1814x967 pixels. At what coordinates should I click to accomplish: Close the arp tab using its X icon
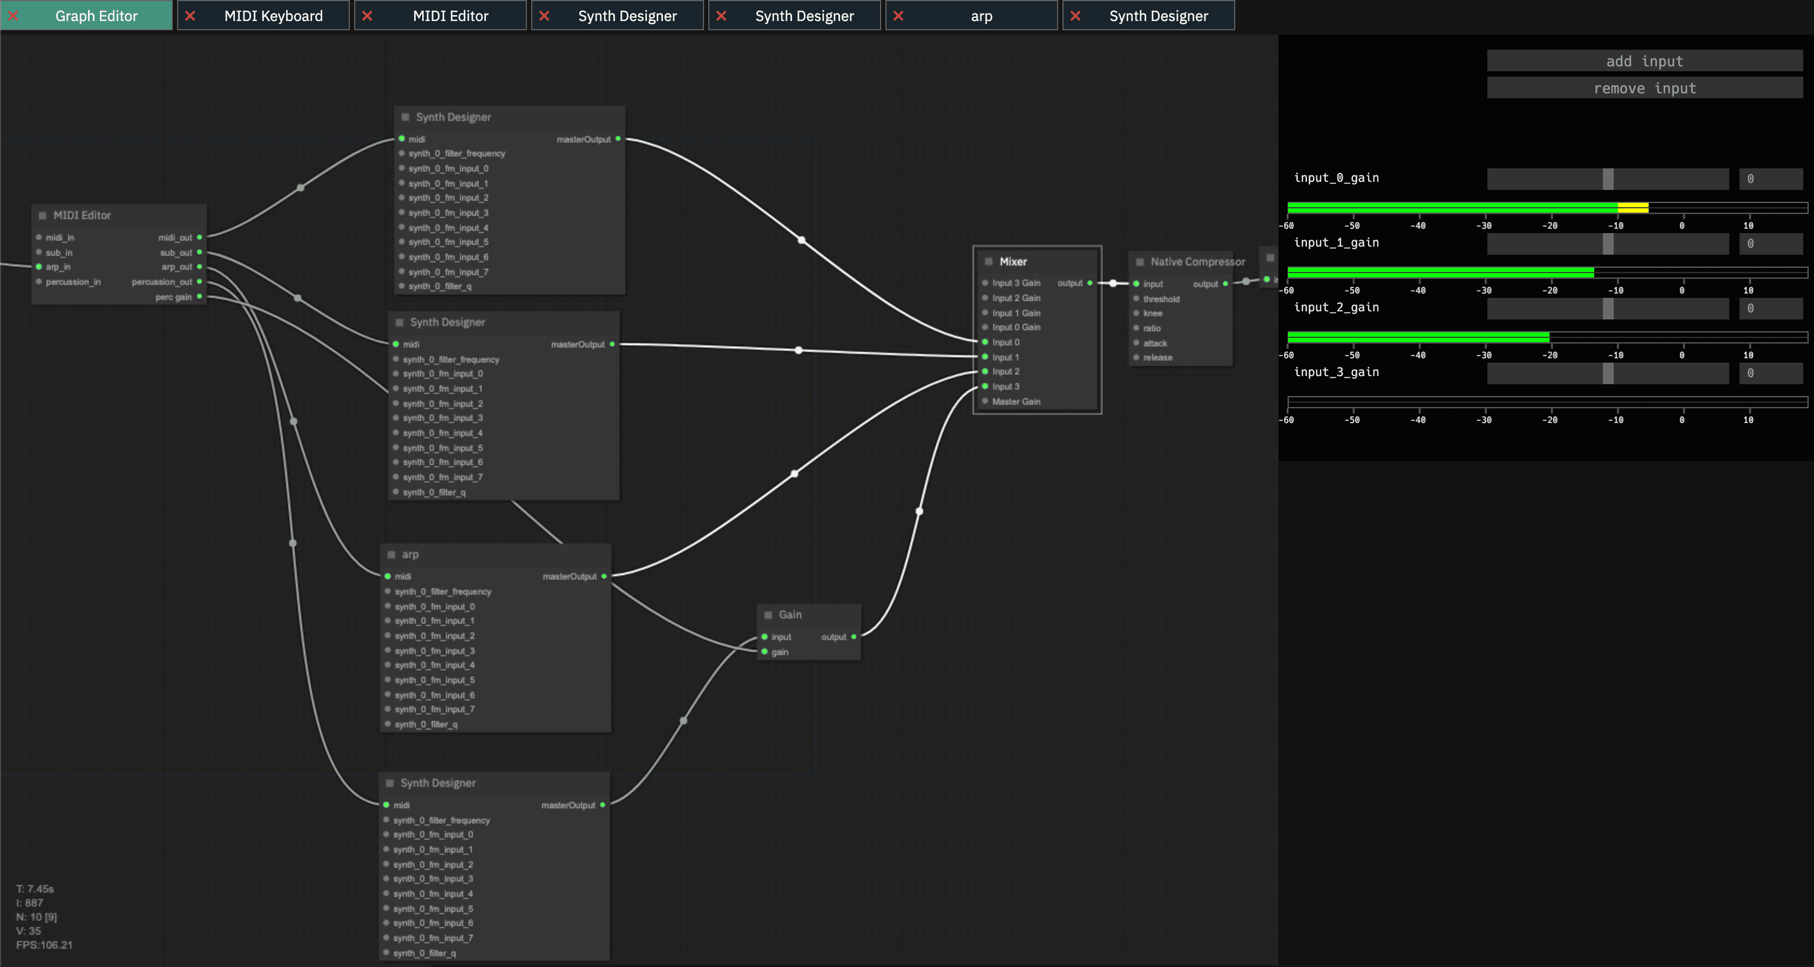[x=898, y=16]
